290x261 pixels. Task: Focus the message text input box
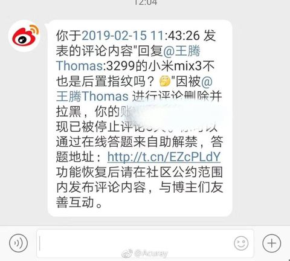pos(145,243)
